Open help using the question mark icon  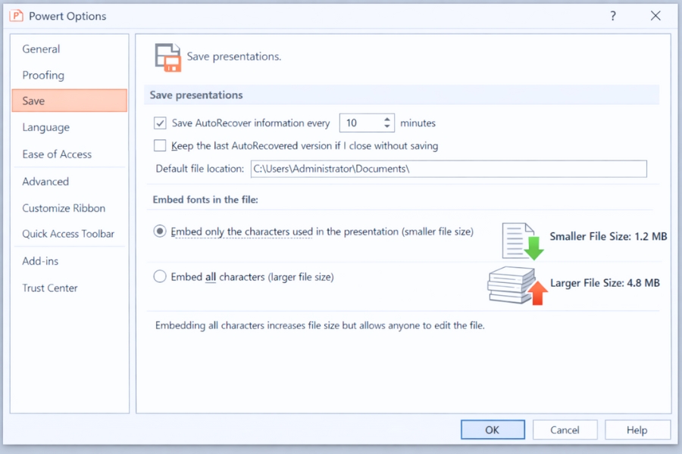(612, 15)
